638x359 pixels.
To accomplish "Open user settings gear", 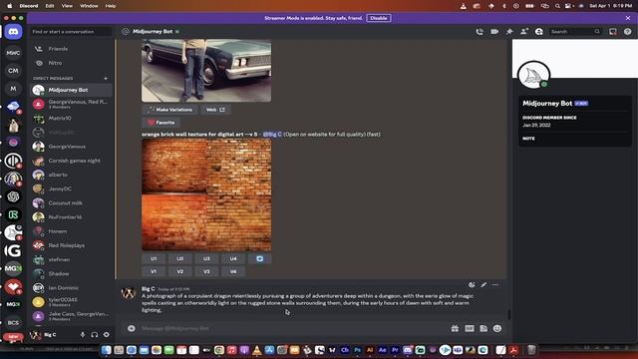I will click(107, 335).
